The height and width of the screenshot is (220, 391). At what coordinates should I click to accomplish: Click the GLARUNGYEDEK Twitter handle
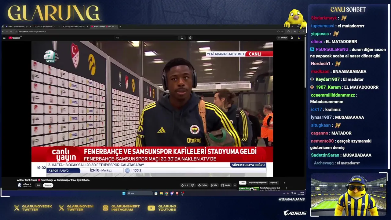[x=37, y=208]
